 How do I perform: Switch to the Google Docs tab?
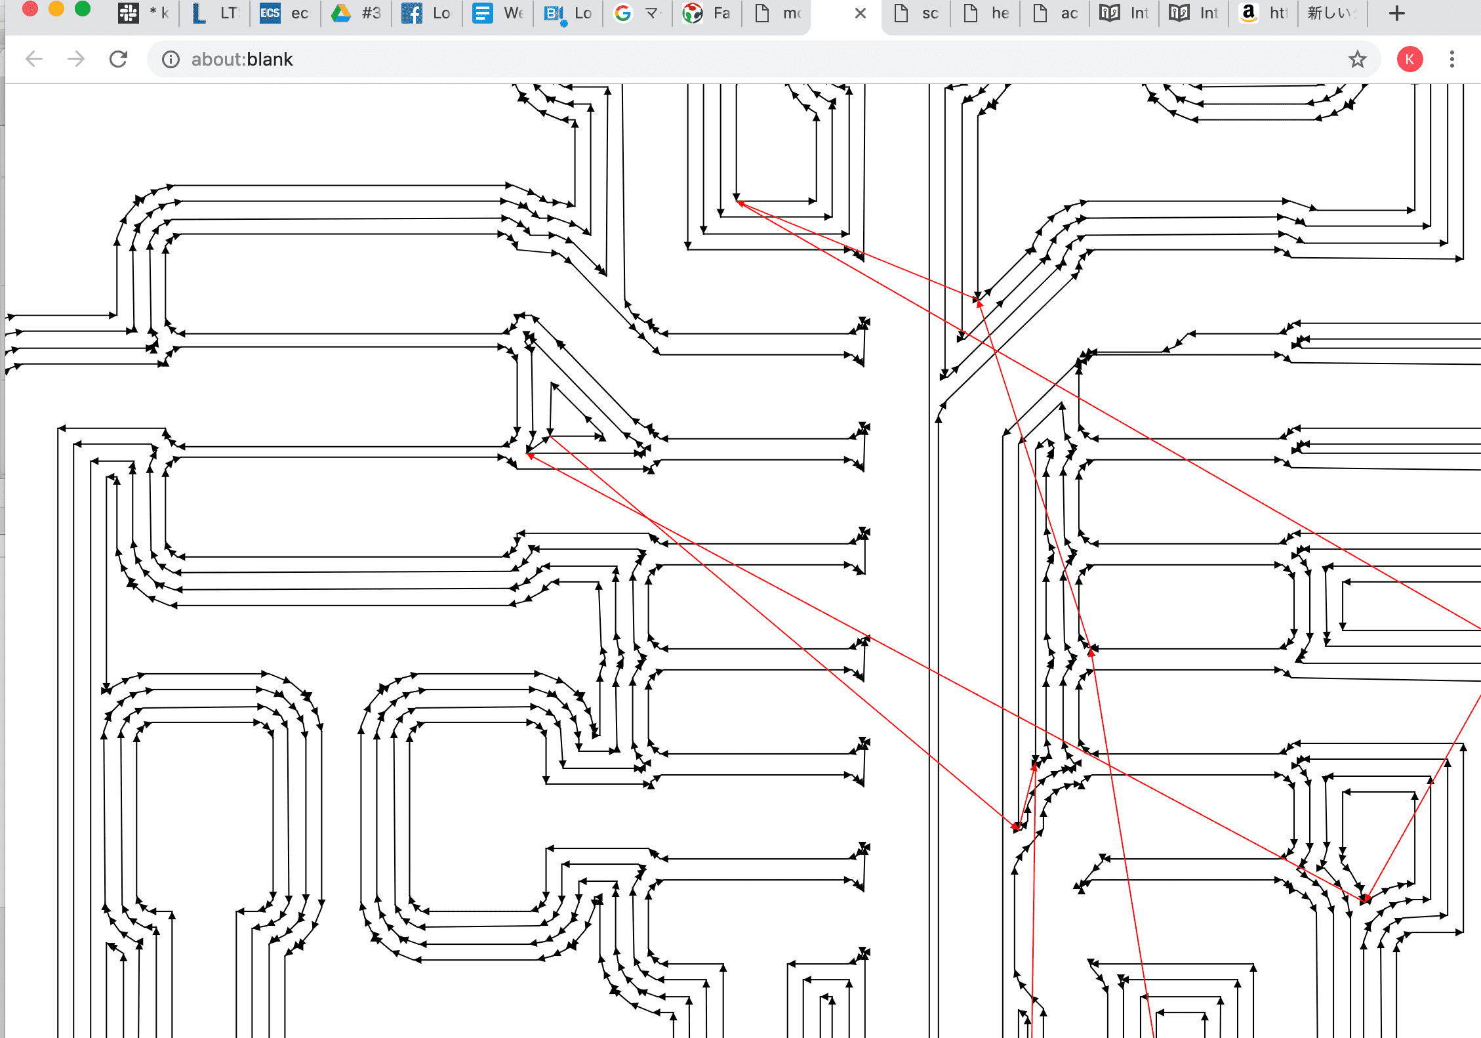point(497,13)
